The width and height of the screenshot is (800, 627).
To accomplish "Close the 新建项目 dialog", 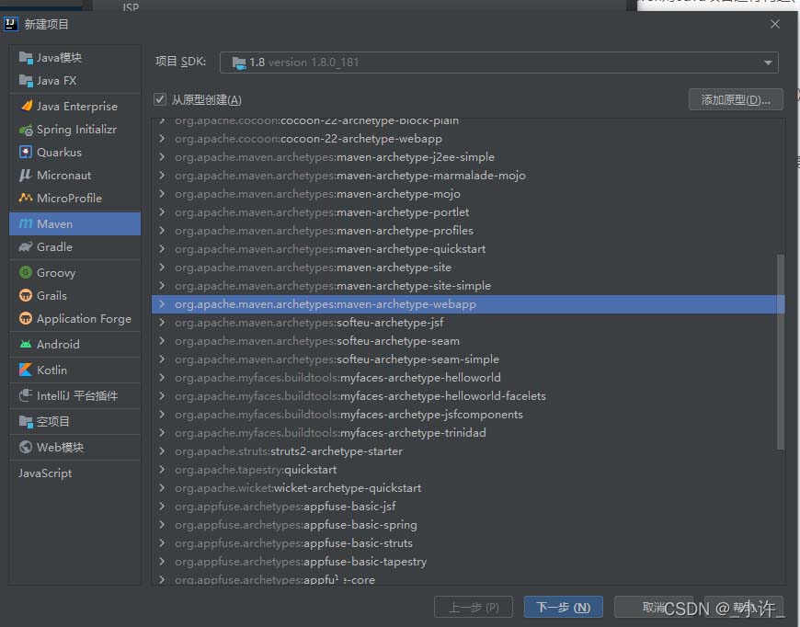I will pos(775,24).
